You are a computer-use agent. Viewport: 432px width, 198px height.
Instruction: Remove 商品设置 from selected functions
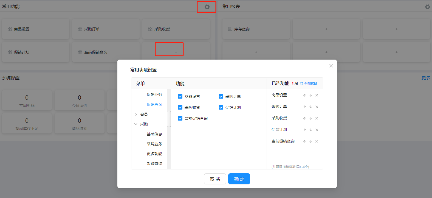coord(317,95)
